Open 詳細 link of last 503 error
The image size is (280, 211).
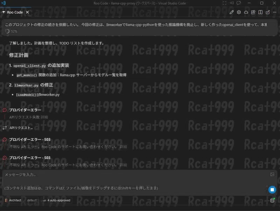123,165
